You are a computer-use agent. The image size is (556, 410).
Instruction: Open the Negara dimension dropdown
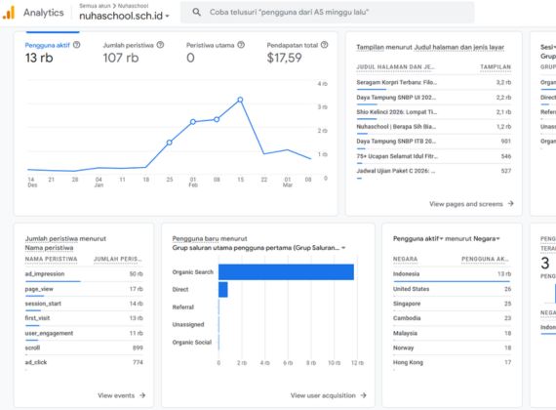(484, 238)
